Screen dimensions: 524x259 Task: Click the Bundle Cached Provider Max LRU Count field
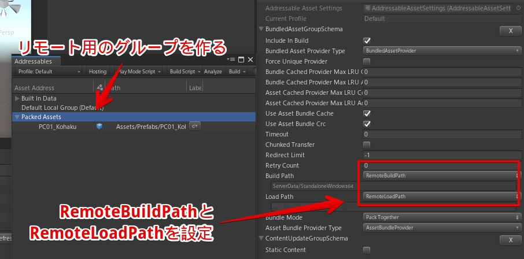coord(442,72)
